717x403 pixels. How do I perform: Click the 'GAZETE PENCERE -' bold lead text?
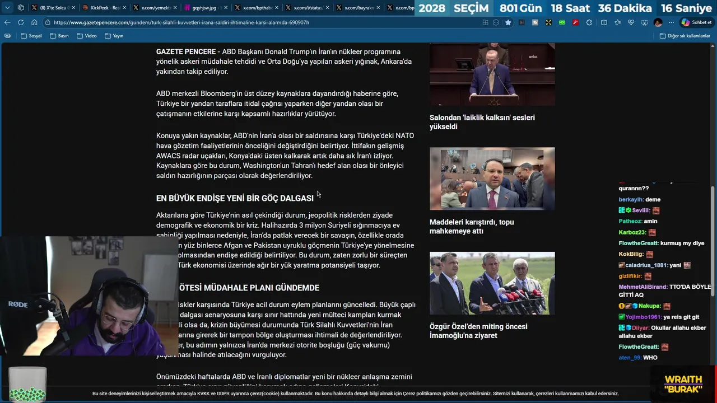pyautogui.click(x=188, y=51)
